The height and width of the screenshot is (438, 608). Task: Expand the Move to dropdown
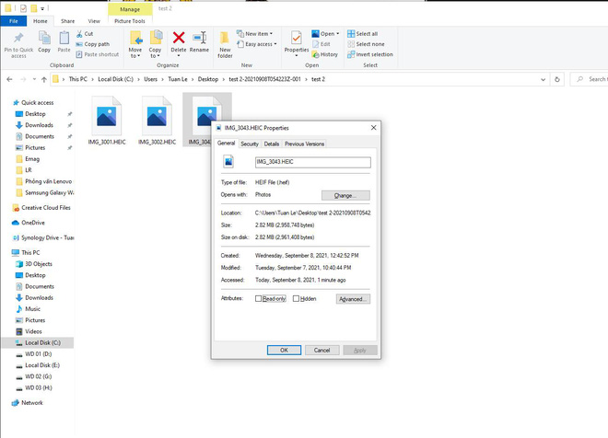[x=135, y=43]
